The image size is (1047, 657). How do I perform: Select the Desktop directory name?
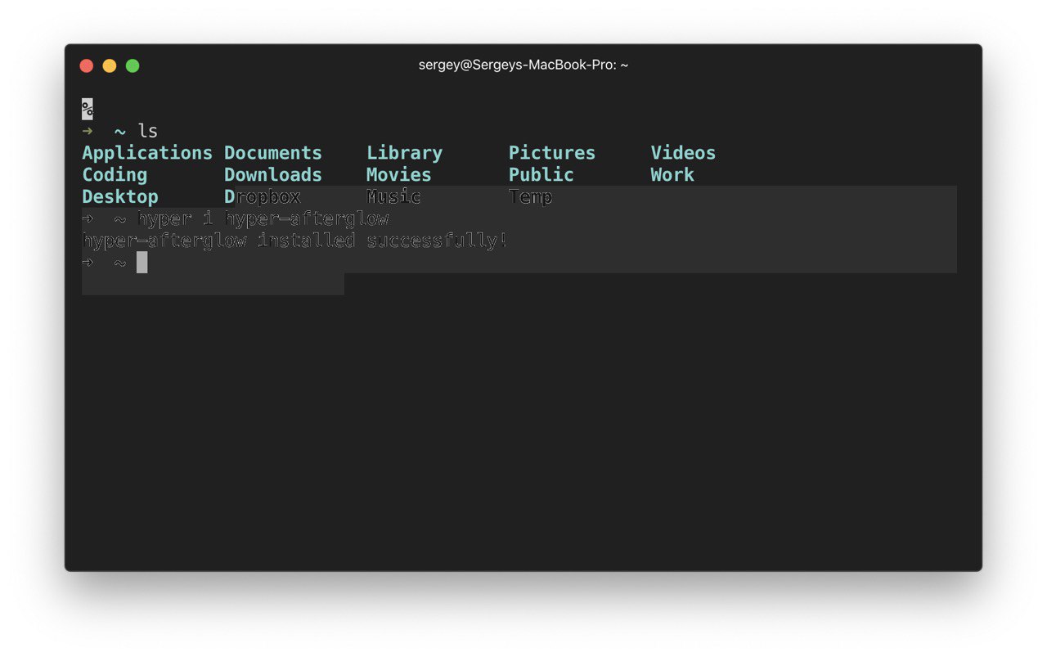coord(120,197)
